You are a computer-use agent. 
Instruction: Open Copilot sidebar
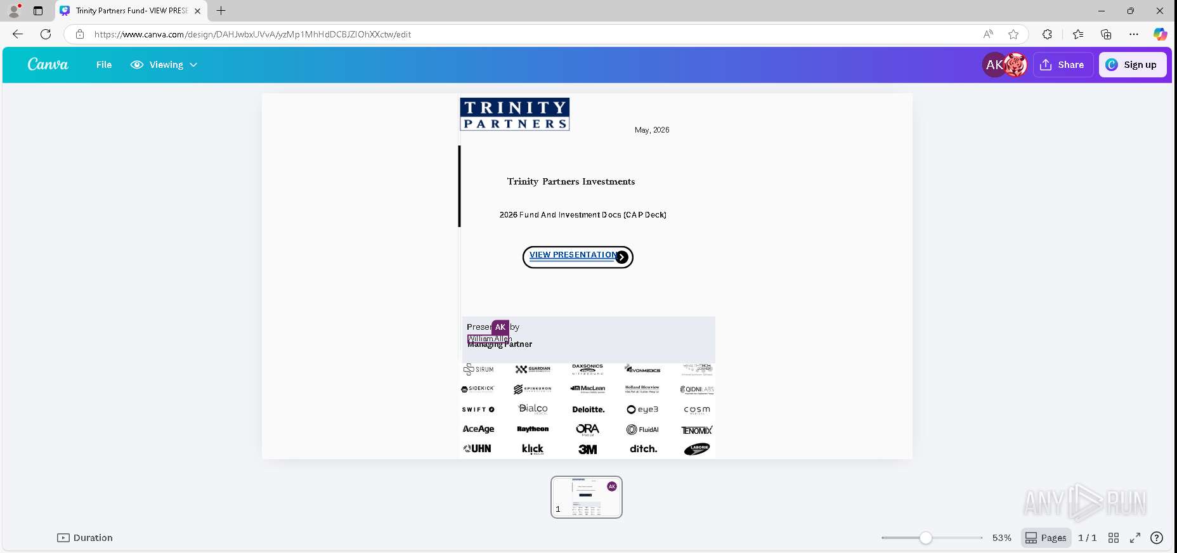pos(1161,34)
